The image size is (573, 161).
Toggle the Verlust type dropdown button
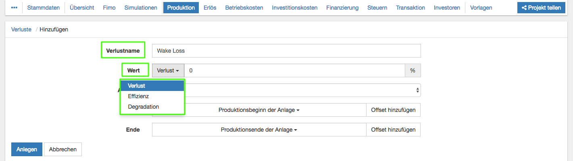(168, 70)
